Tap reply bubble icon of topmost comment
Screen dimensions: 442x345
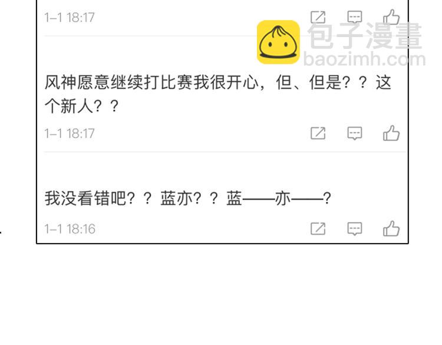click(355, 17)
